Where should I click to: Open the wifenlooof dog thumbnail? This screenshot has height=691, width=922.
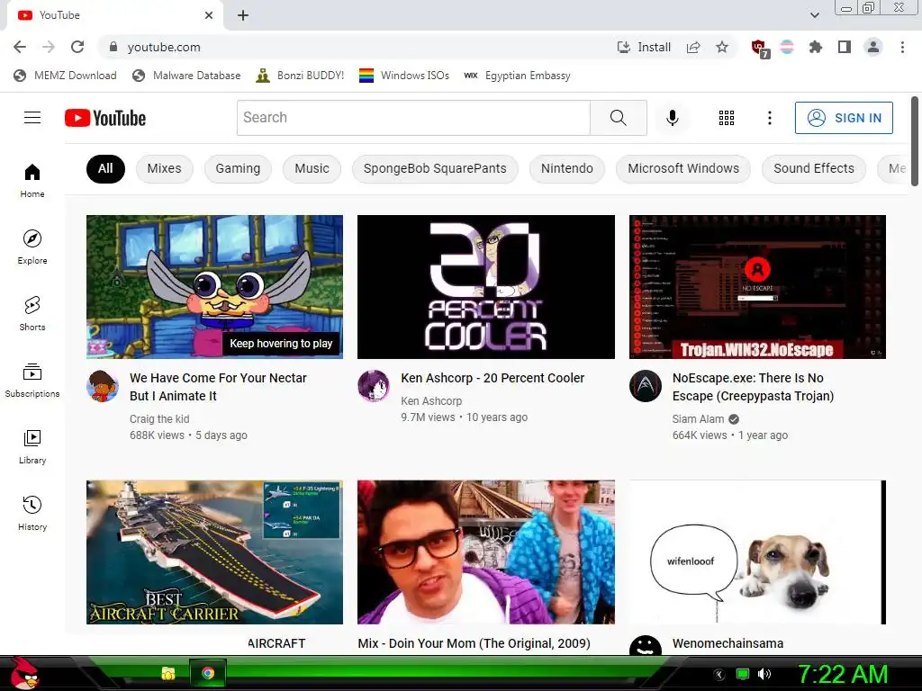point(757,552)
